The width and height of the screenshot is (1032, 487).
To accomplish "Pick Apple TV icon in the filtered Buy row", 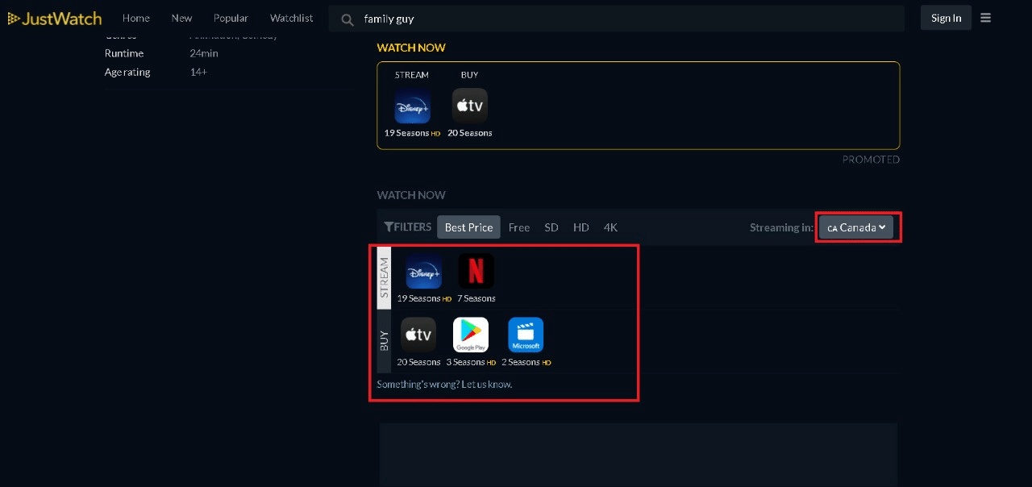I will tap(418, 335).
